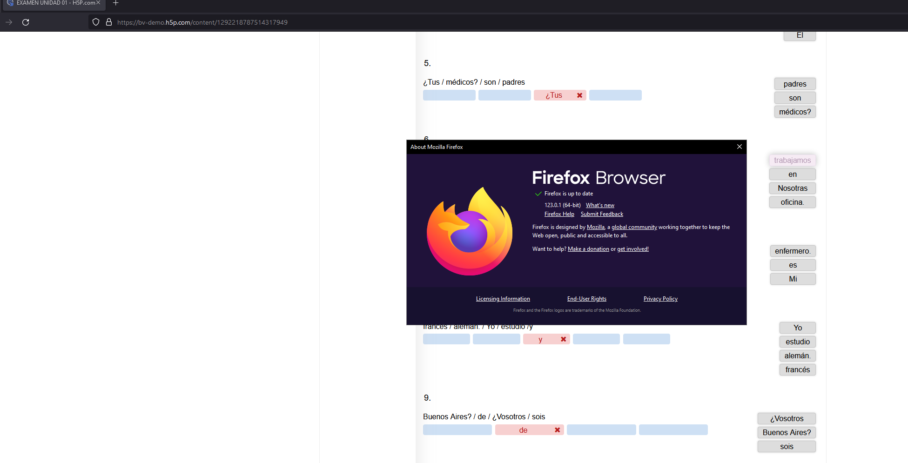Click first empty drop zone in question 5
Viewport: 908px width, 463px height.
449,95
